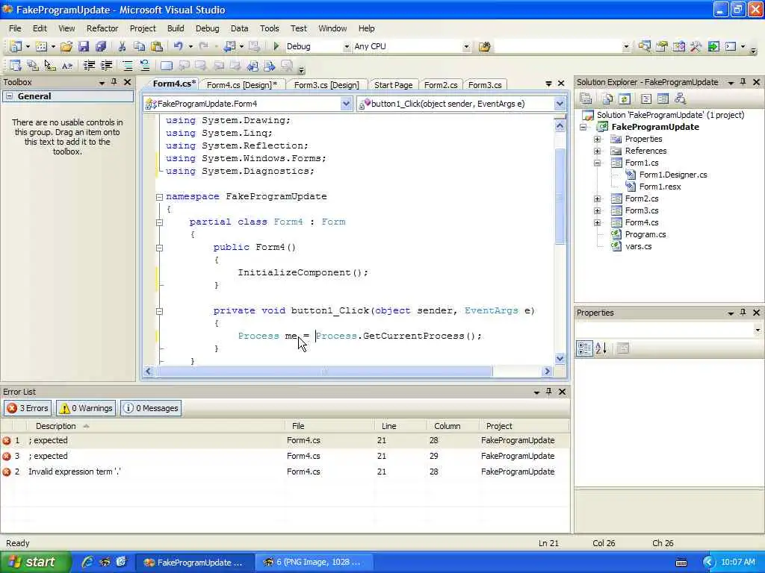This screenshot has width=765, height=573.
Task: Launch Internet Explorer from quick launch
Action: tap(87, 562)
